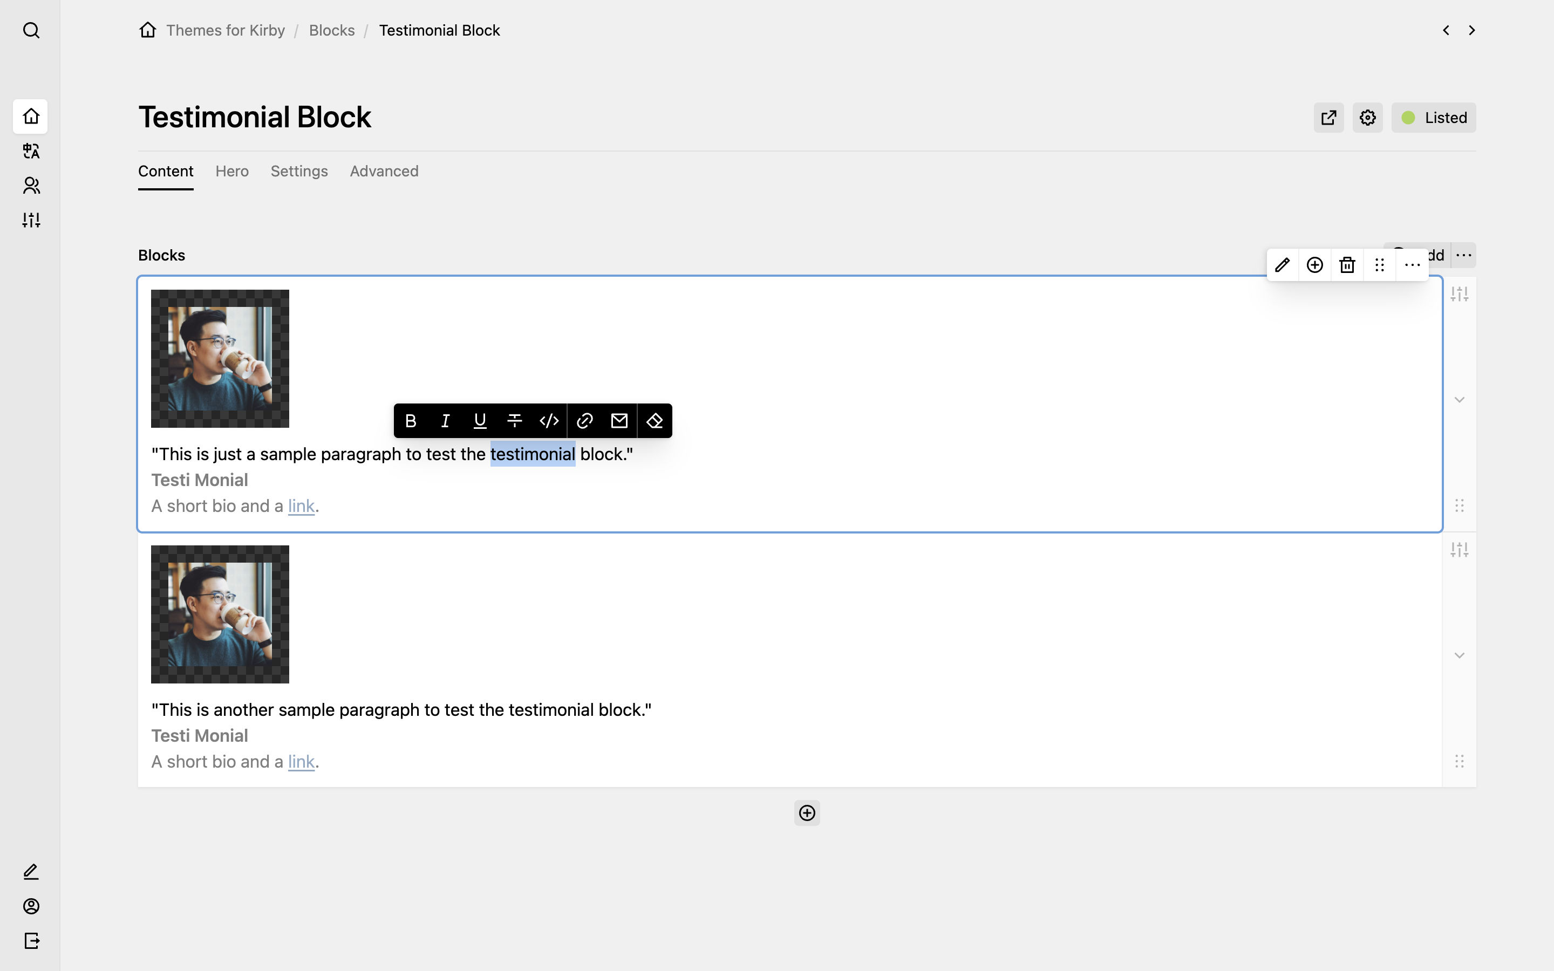This screenshot has height=971, width=1554.
Task: Open page preview in new window
Action: [1328, 118]
